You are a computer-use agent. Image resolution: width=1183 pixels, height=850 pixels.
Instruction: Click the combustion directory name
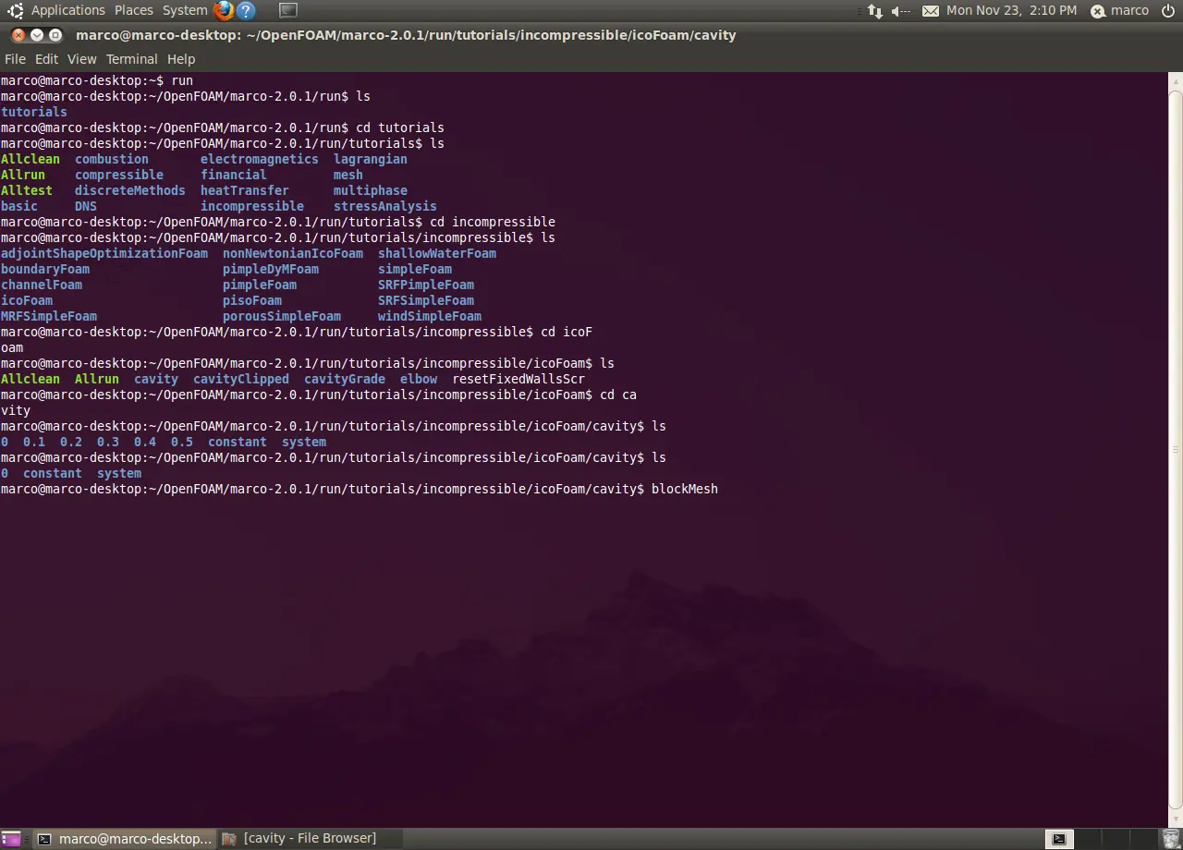coord(112,159)
